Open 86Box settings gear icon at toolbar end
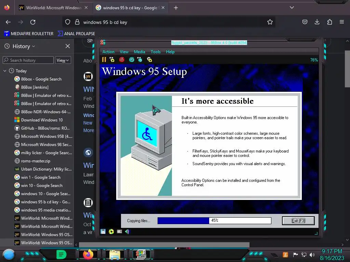Image resolution: width=350 pixels, height=262 pixels. pos(150,59)
